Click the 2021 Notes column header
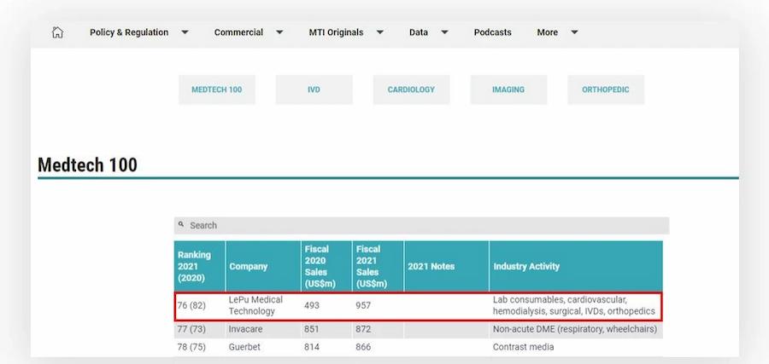The image size is (769, 364). [446, 266]
